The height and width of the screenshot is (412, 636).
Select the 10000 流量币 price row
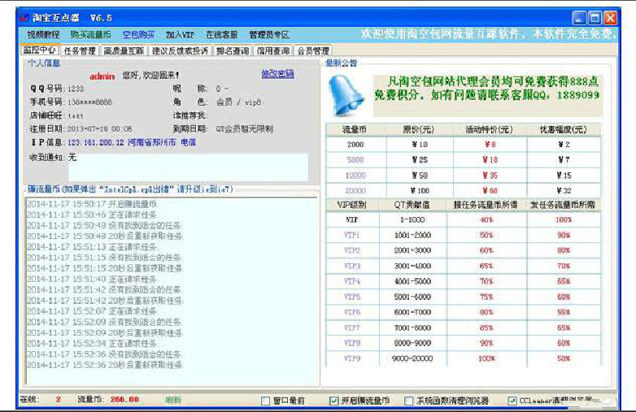(x=464, y=176)
